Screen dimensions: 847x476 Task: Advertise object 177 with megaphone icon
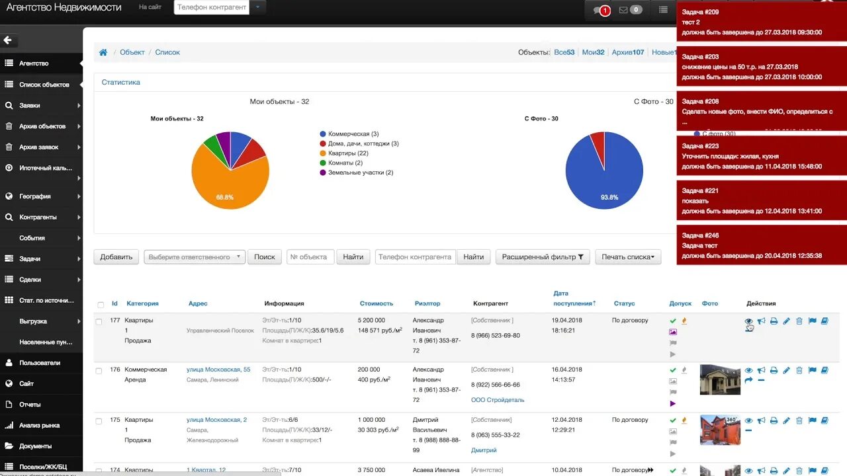762,321
